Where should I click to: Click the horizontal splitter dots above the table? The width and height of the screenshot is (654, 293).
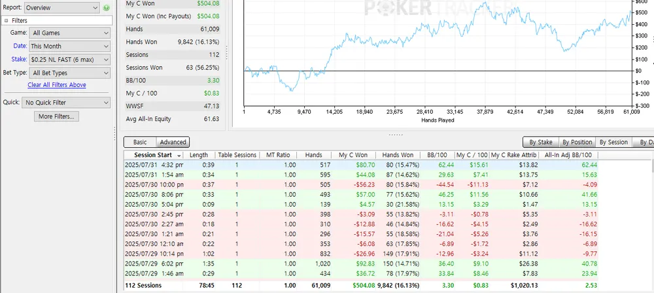[x=396, y=135]
